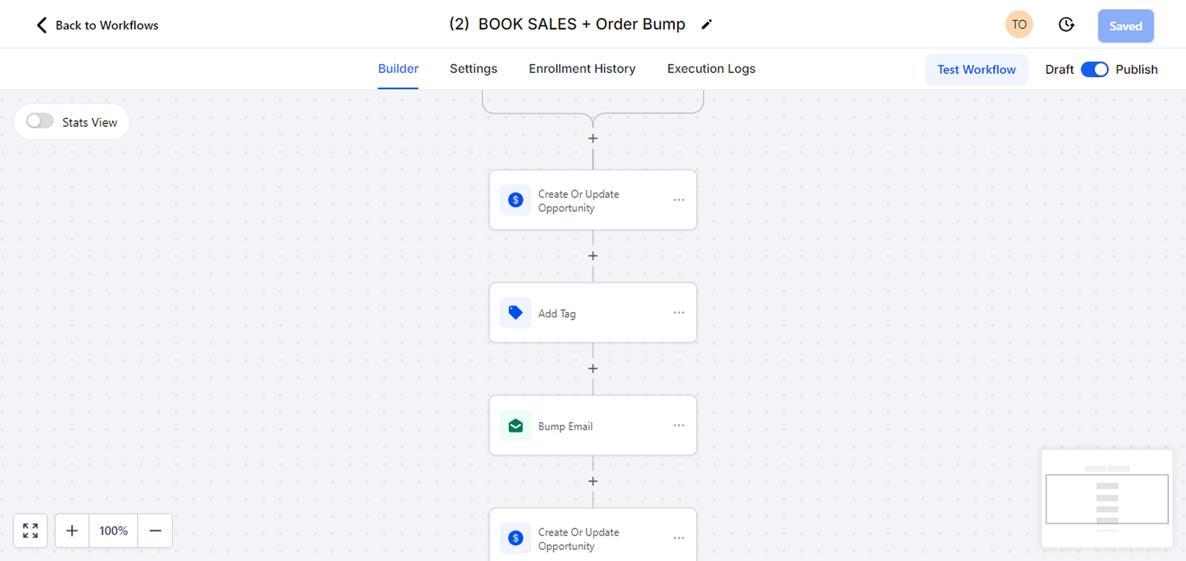This screenshot has height=561, width=1186.
Task: Click the back arrow beside Back to Workflows
Action: [41, 25]
